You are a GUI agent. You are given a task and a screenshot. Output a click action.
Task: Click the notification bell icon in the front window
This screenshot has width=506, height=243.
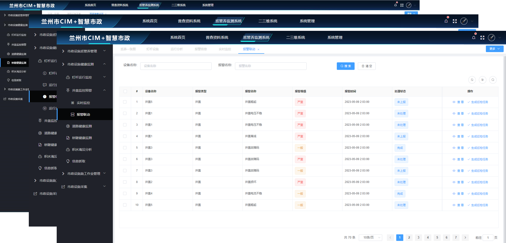click(x=474, y=38)
